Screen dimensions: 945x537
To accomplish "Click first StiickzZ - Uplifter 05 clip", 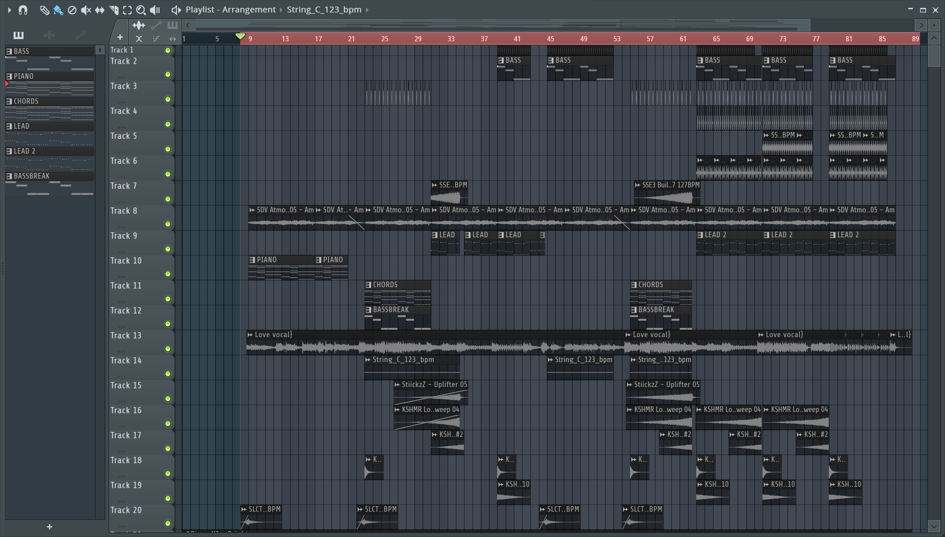I will [430, 393].
